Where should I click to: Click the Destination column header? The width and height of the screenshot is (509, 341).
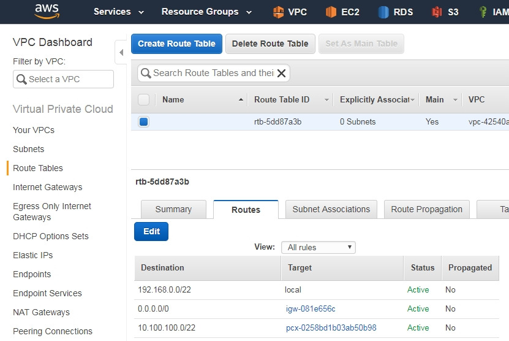pos(208,268)
